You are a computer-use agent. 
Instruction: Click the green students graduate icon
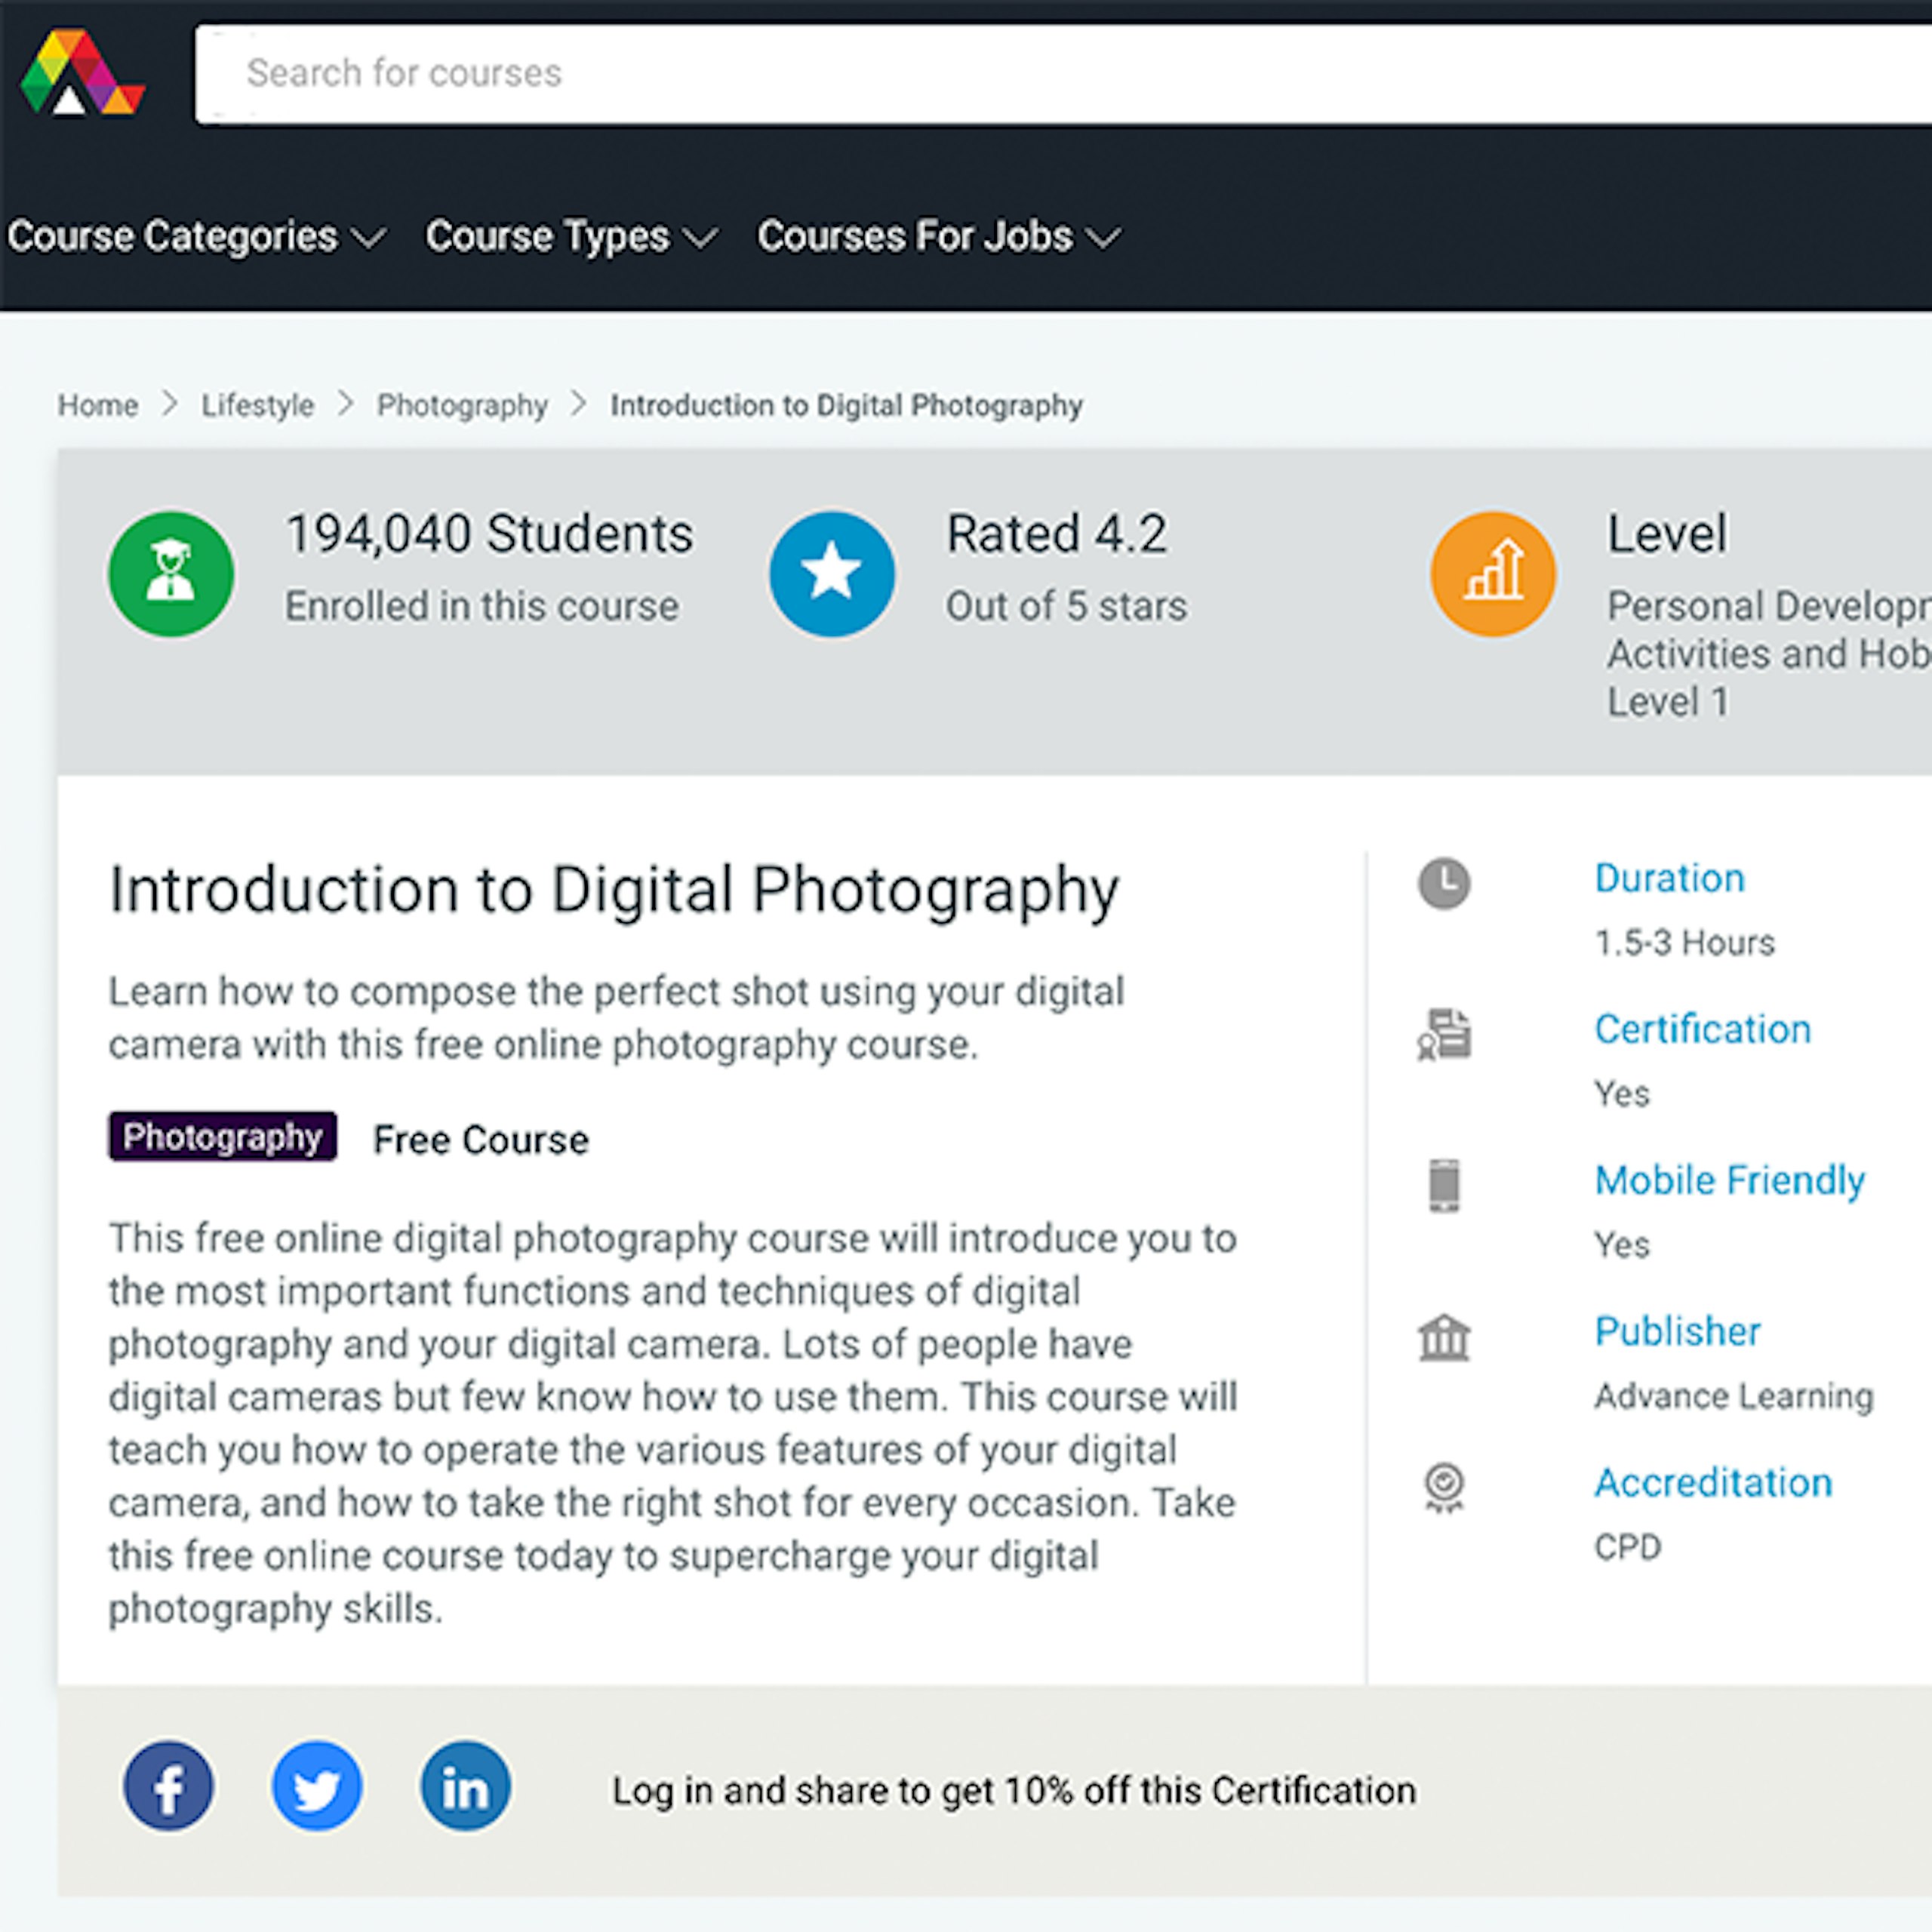click(171, 574)
